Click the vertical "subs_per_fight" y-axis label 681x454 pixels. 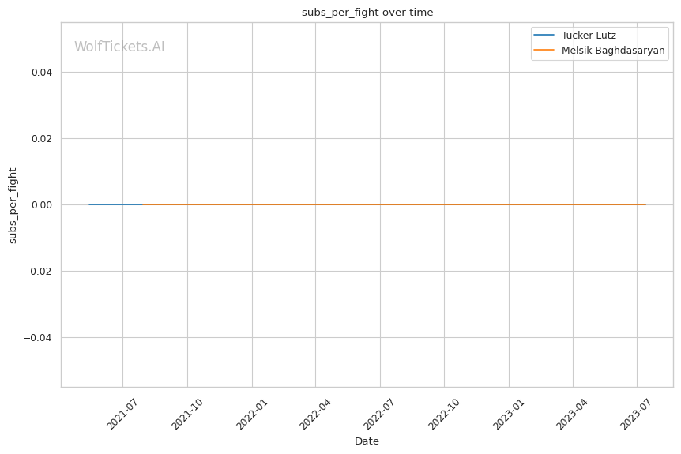click(x=13, y=204)
